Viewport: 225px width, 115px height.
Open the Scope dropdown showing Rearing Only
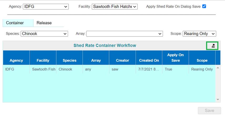click(x=199, y=34)
